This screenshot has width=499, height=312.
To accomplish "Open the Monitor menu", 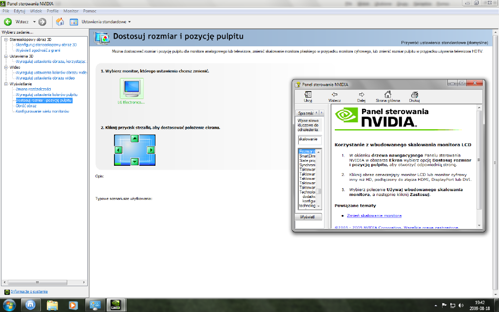I will 71,11.
